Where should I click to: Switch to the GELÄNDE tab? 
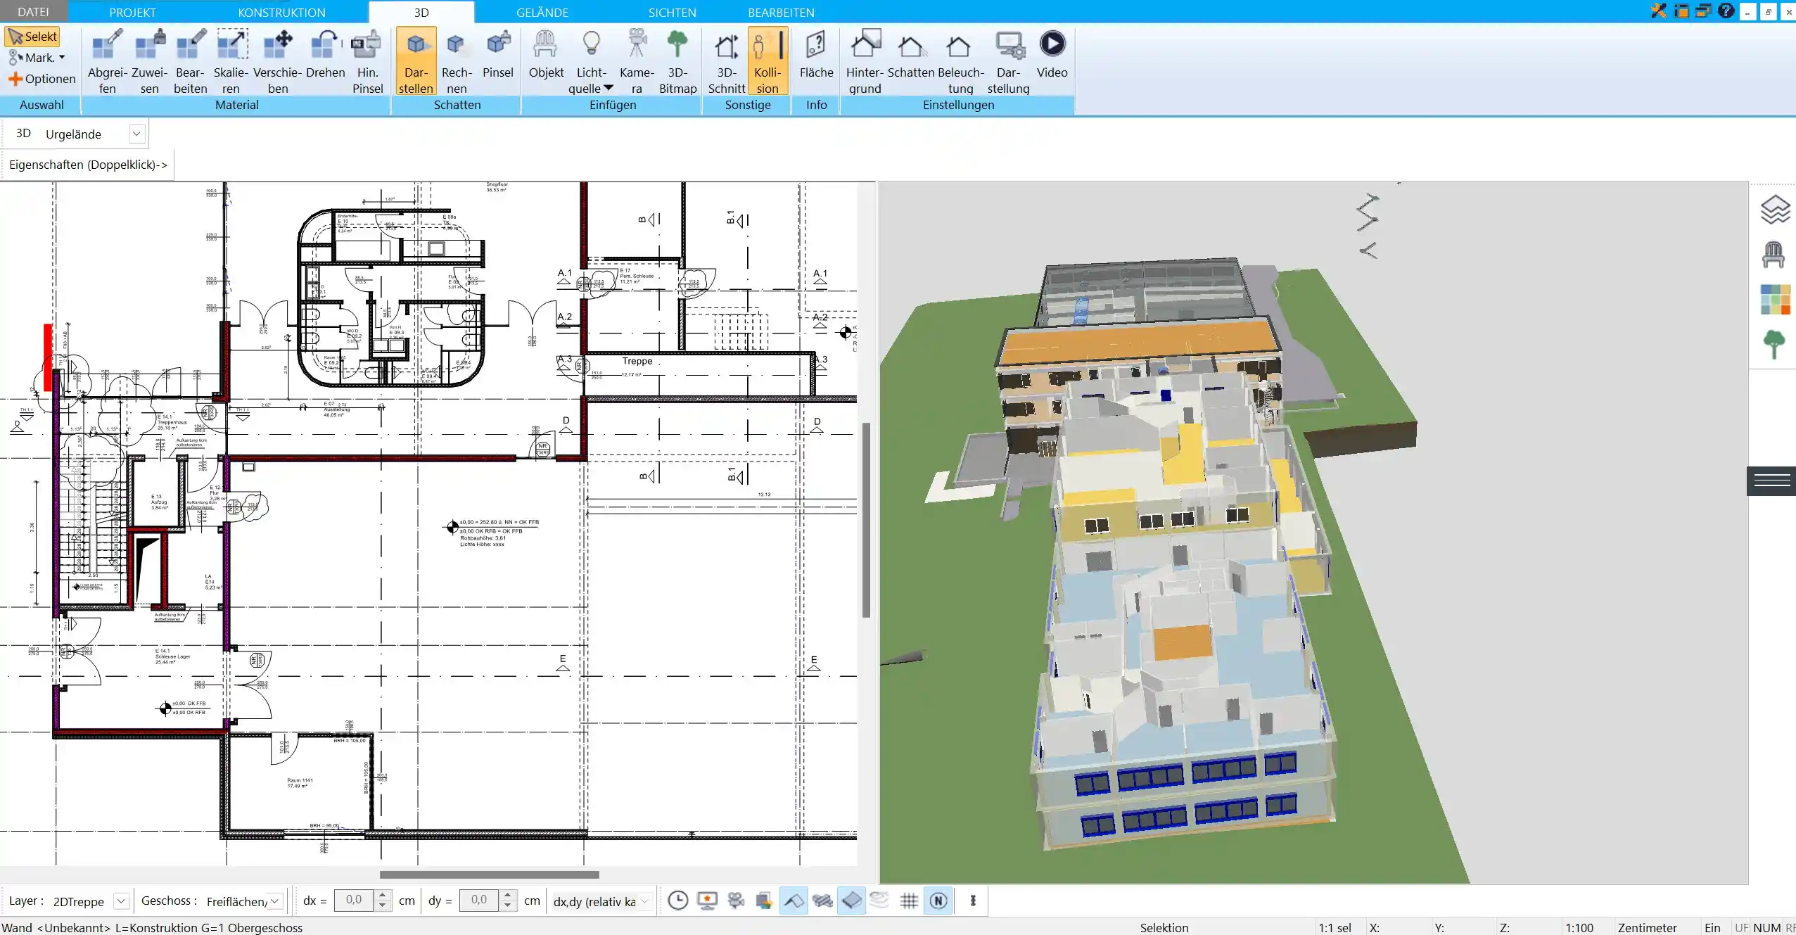pyautogui.click(x=542, y=12)
